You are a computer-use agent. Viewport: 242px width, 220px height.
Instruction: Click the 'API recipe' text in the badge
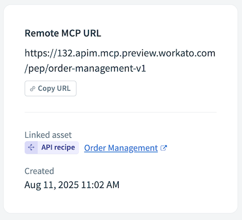point(58,147)
